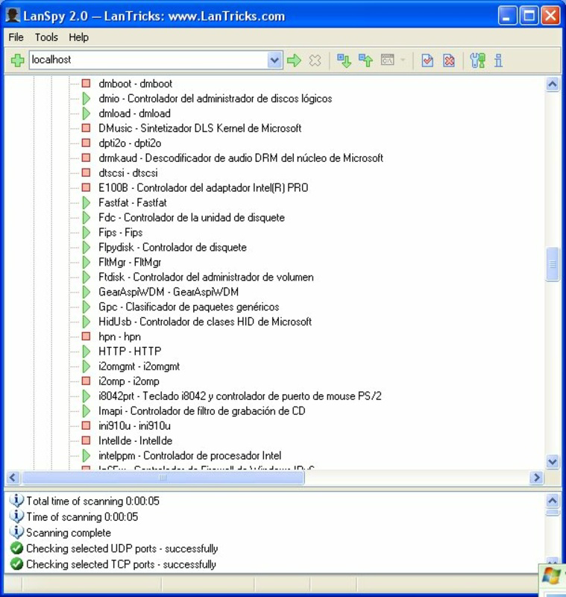Select Fips - Fips tree row
Screen dimensions: 566x597
coord(120,232)
